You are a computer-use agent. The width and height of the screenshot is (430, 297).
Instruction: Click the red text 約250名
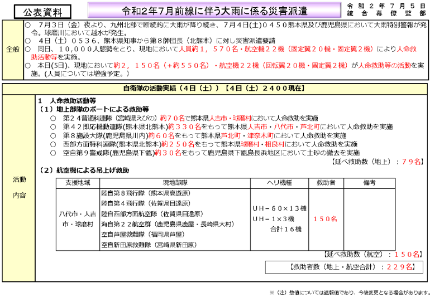click(x=178, y=144)
